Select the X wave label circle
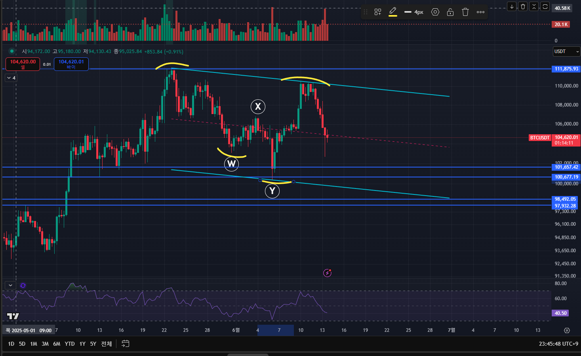The height and width of the screenshot is (356, 581). [258, 107]
